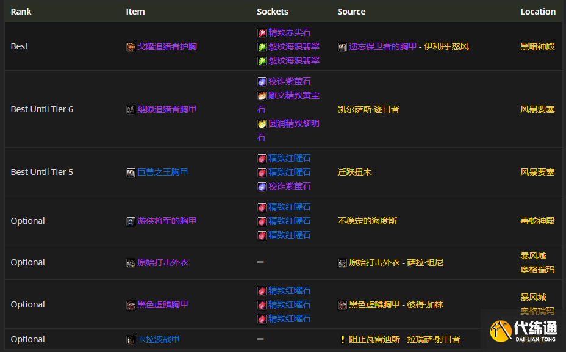Image resolution: width=566 pixels, height=352 pixels.
Task: Click the 圆润精致黎明石 yellow gem icon
Action: tap(262, 123)
